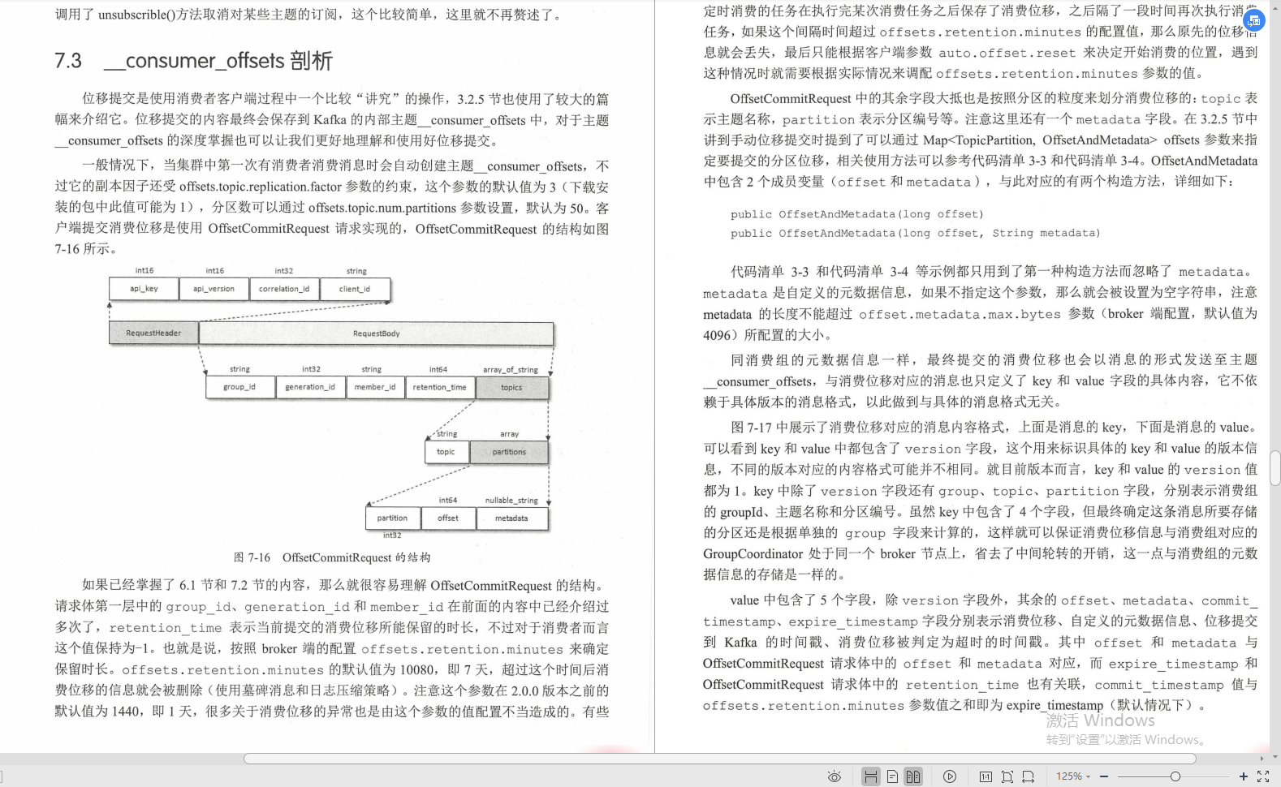Click the RequestBody box in diagram
The image size is (1281, 787).
click(376, 333)
